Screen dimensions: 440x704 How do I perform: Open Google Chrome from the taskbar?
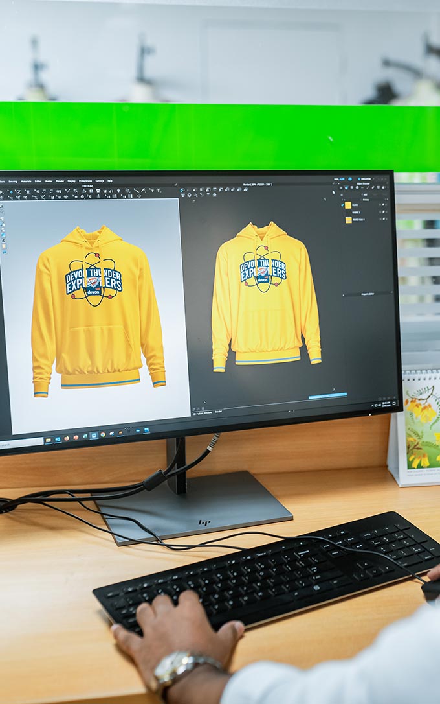pos(103,434)
